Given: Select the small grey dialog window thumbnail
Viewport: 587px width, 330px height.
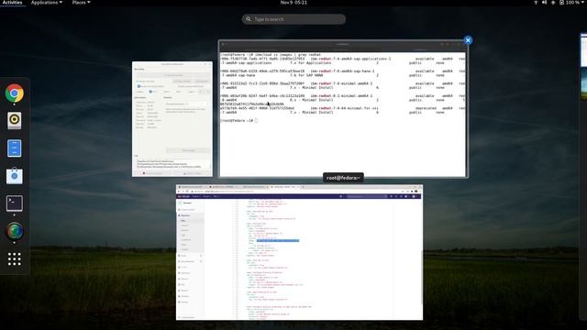Looking at the screenshot, I should point(172,119).
